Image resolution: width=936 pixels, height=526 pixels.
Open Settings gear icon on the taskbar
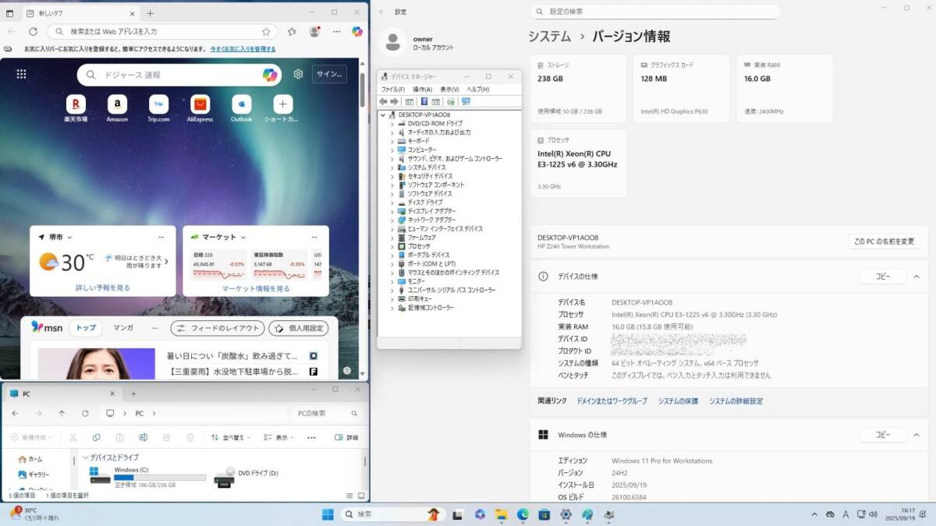coord(565,514)
